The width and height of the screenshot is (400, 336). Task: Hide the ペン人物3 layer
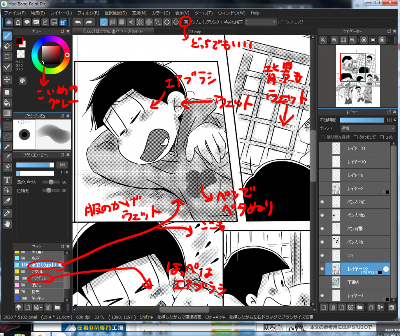(x=322, y=202)
